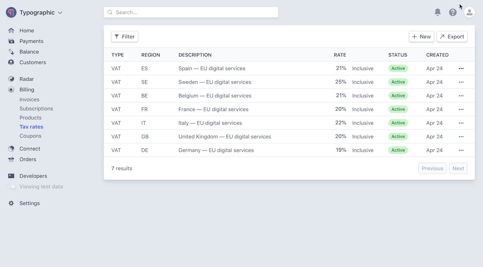Click the Developers terminal icon
This screenshot has width=483, height=267.
click(11, 176)
